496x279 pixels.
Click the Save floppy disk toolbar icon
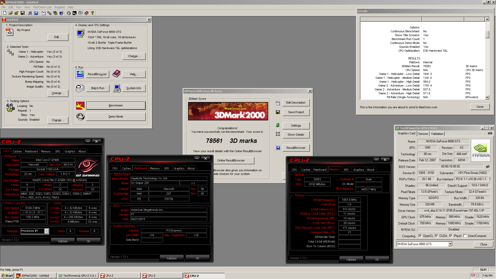[22, 13]
